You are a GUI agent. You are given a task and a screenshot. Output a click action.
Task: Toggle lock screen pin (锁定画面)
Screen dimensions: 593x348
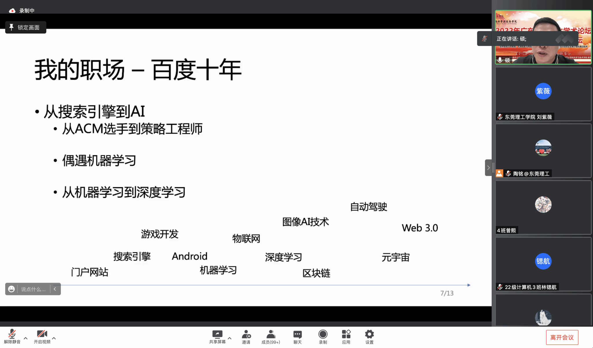point(25,27)
